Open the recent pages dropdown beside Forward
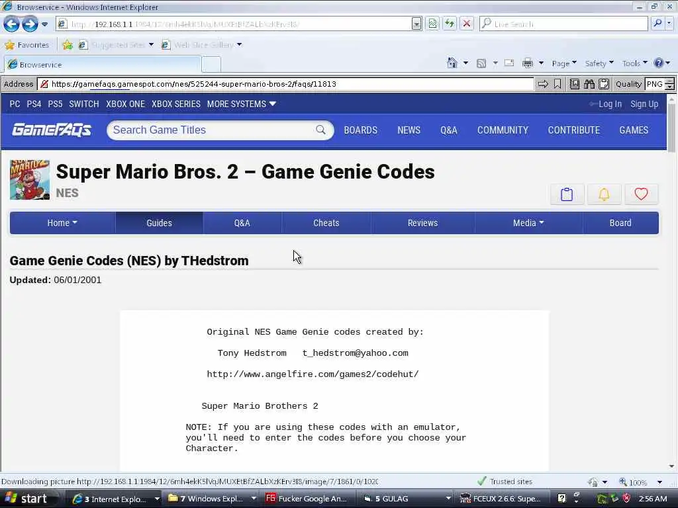The height and width of the screenshot is (508, 678). coord(44,24)
